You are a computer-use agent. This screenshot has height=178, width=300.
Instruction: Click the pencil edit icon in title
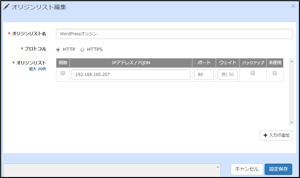click(6, 7)
